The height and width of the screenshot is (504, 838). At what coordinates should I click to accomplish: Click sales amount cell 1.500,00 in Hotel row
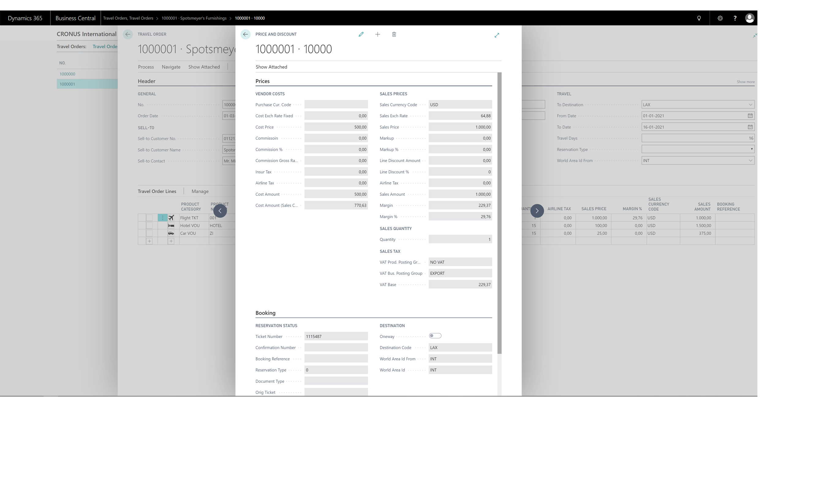pos(697,225)
